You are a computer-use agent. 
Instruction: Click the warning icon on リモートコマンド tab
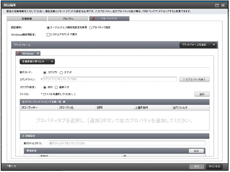93,18
